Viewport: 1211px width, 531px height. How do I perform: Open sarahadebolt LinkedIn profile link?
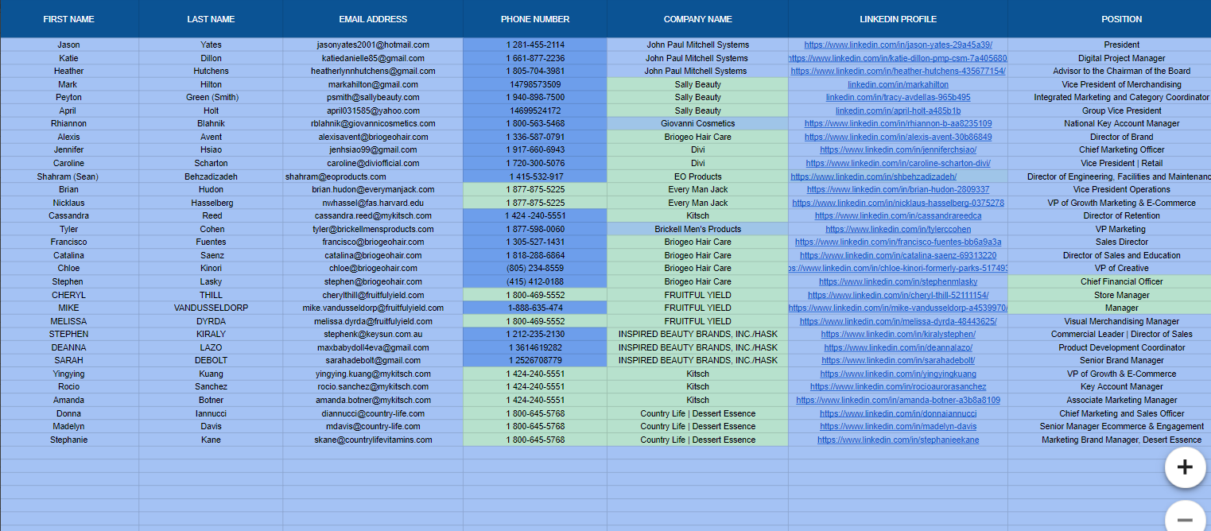(x=899, y=361)
